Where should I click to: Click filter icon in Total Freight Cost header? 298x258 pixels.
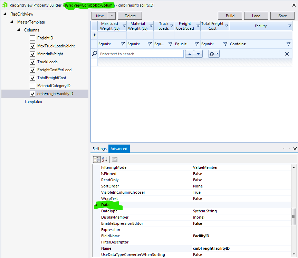[227, 26]
